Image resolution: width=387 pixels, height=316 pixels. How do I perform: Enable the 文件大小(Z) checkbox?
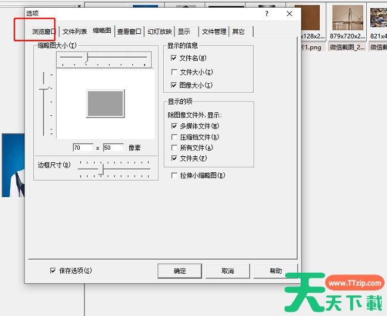click(x=174, y=72)
